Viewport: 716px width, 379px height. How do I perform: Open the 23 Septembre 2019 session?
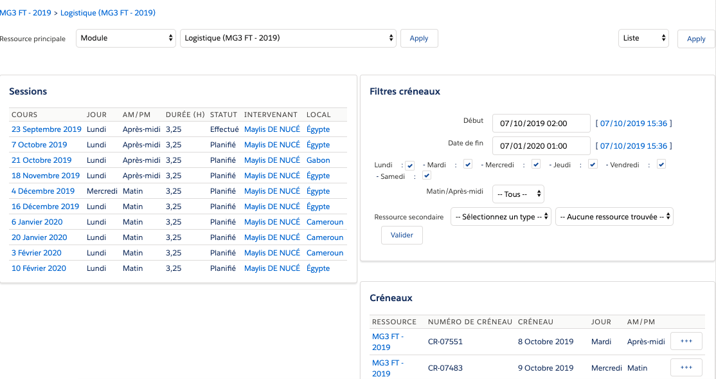click(x=46, y=129)
